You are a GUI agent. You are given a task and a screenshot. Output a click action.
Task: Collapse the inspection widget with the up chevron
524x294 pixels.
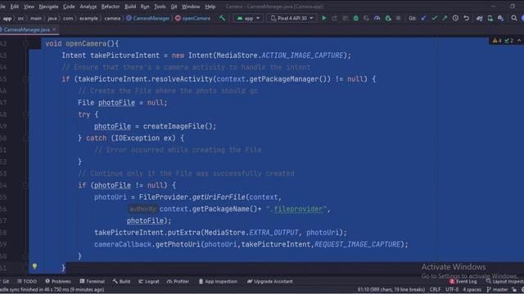point(519,41)
